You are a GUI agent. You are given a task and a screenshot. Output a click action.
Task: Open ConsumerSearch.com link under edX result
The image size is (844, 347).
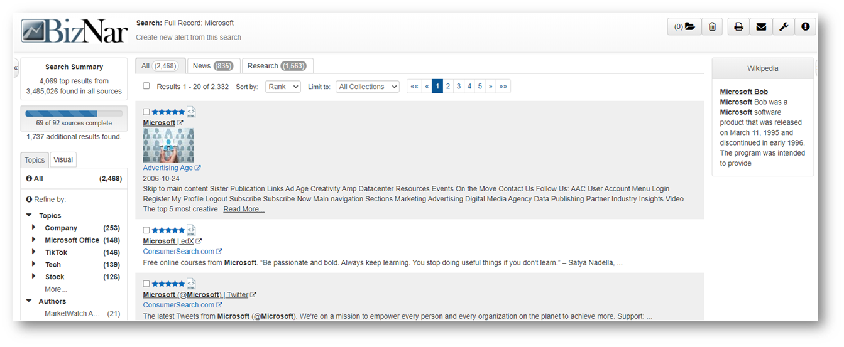click(x=178, y=252)
